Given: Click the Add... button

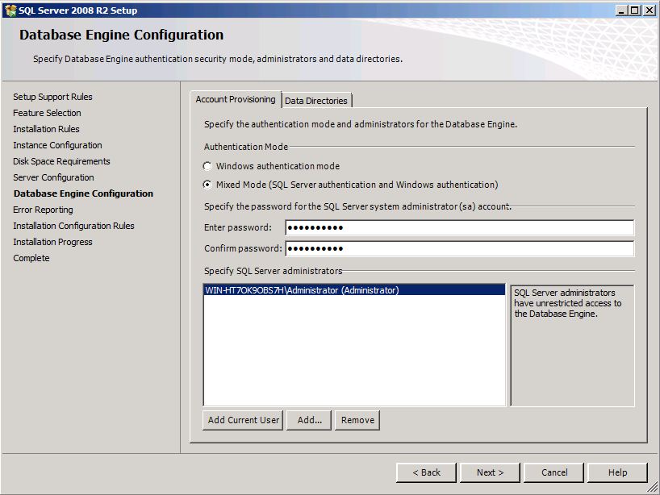Looking at the screenshot, I should coord(308,420).
